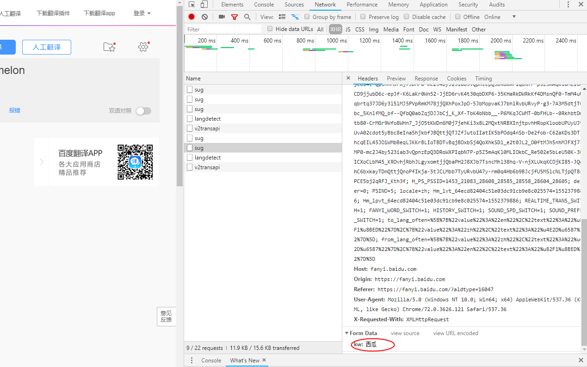Select the last v2transapi request row
This screenshot has height=367, width=587.
tap(263, 167)
